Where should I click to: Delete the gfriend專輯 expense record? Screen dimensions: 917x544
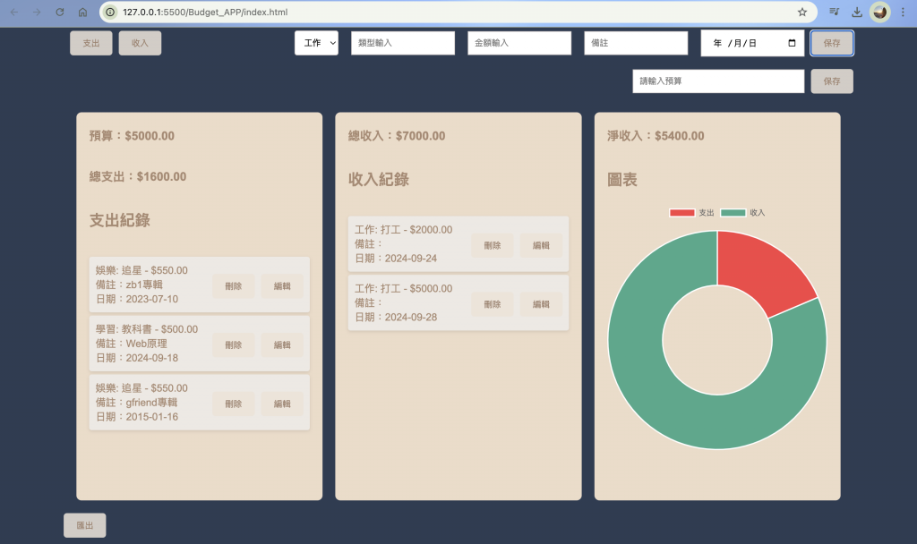pyautogui.click(x=234, y=404)
